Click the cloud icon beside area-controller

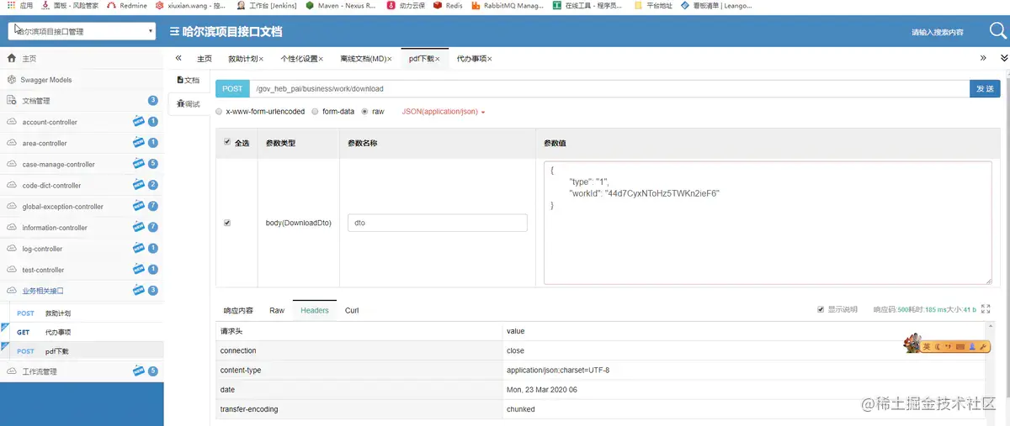12,143
